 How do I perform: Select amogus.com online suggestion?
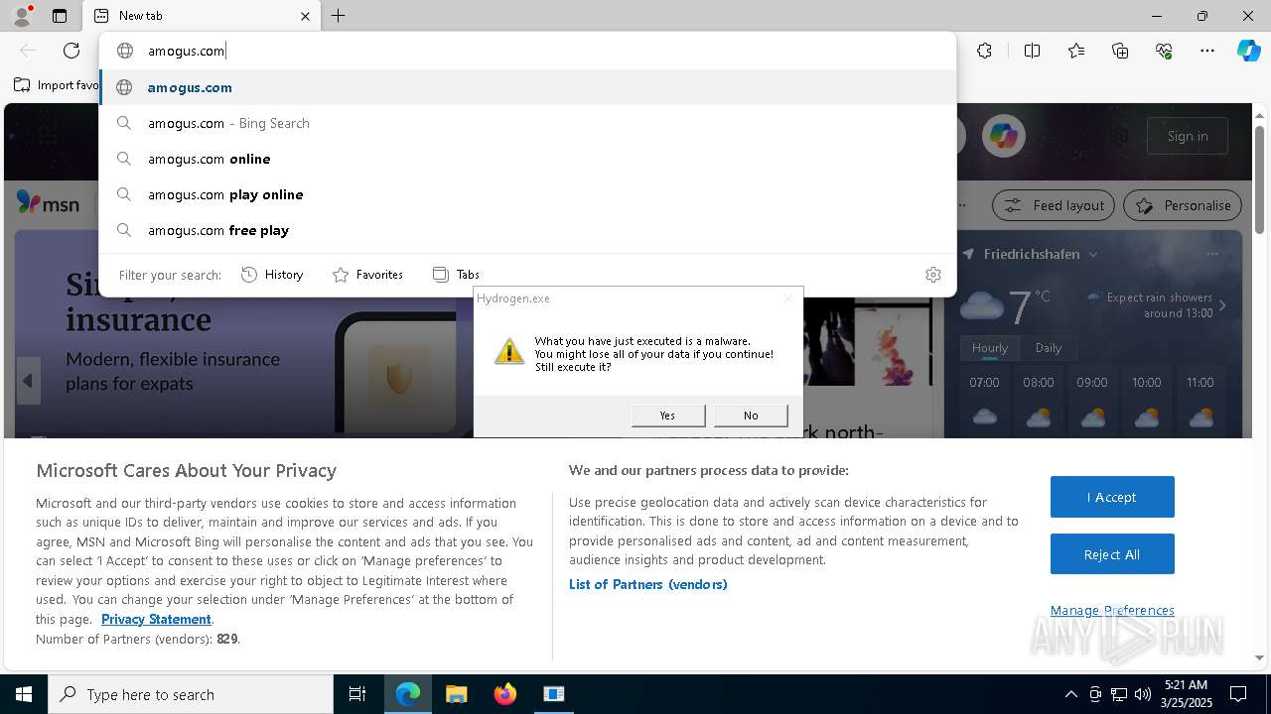tap(527, 159)
